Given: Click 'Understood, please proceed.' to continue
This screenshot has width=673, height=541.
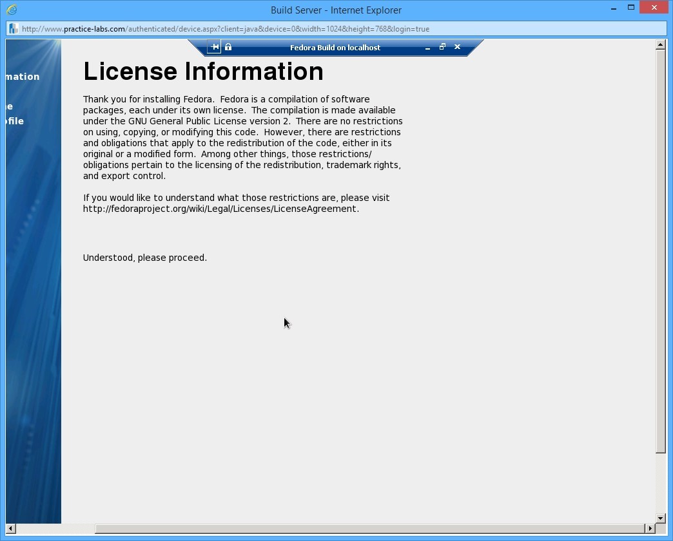Looking at the screenshot, I should click(x=144, y=257).
